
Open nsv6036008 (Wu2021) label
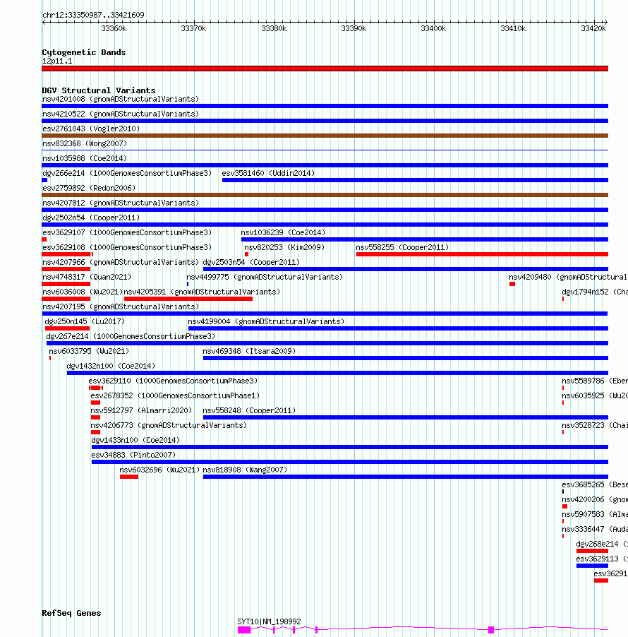pos(83,292)
